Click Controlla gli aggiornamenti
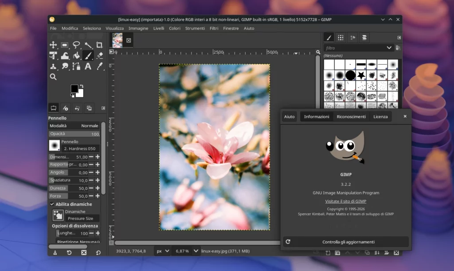Screen dimensions: 454x271 348,242
